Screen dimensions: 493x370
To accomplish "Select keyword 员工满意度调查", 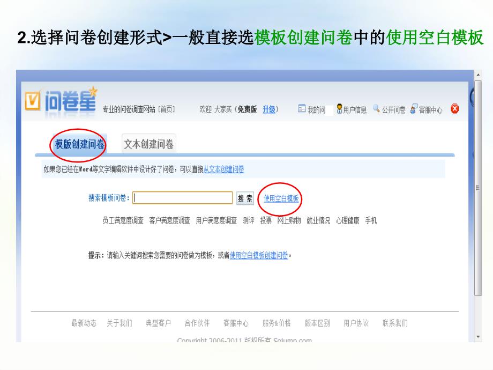I will [x=123, y=220].
